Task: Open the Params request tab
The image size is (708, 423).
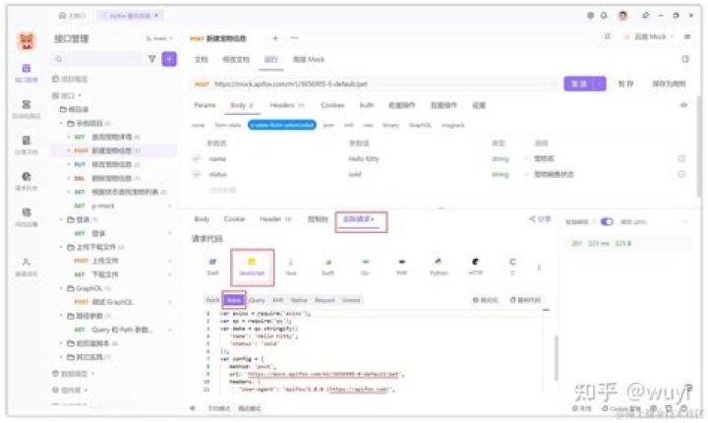Action: point(205,105)
